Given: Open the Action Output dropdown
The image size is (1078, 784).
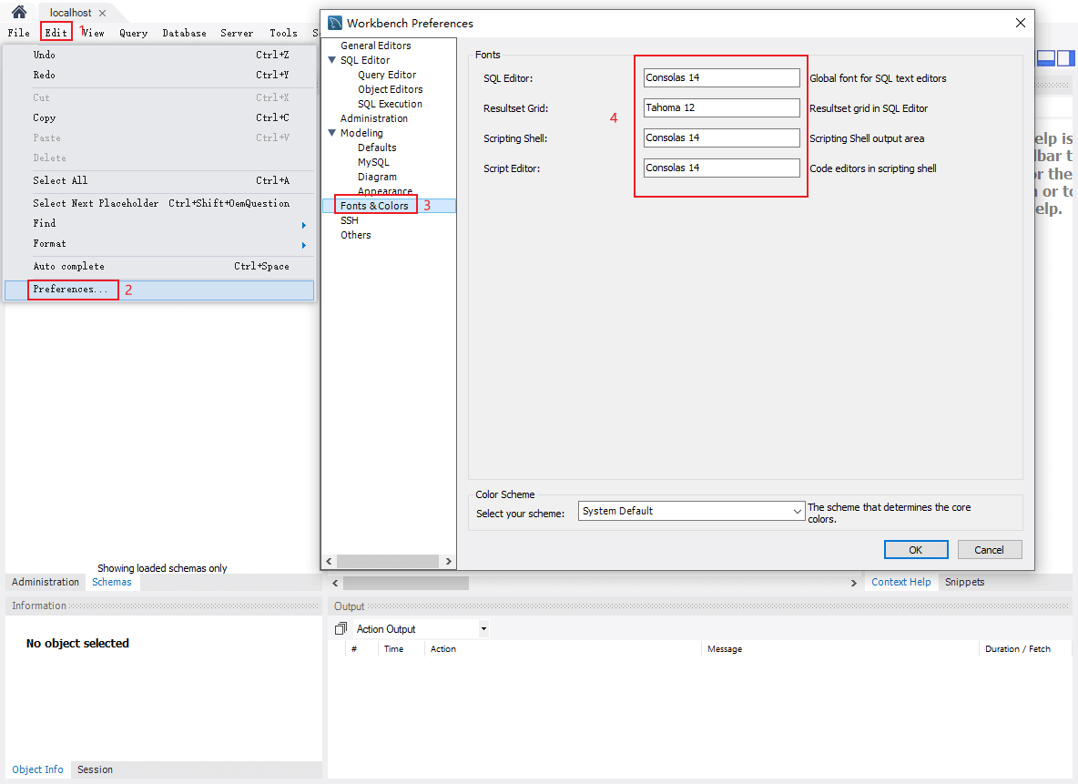Looking at the screenshot, I should pyautogui.click(x=484, y=628).
